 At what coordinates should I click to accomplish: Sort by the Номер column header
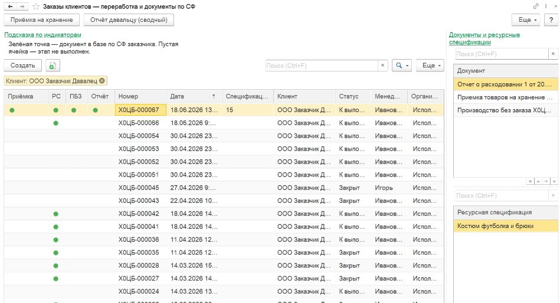click(x=140, y=96)
